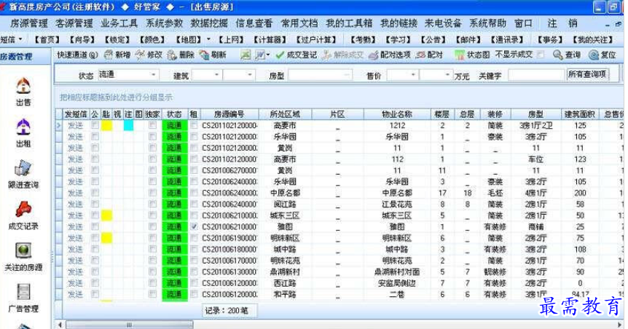This screenshot has width=628, height=329.
Task: Open the 房源管理 menu
Action: tap(29, 23)
